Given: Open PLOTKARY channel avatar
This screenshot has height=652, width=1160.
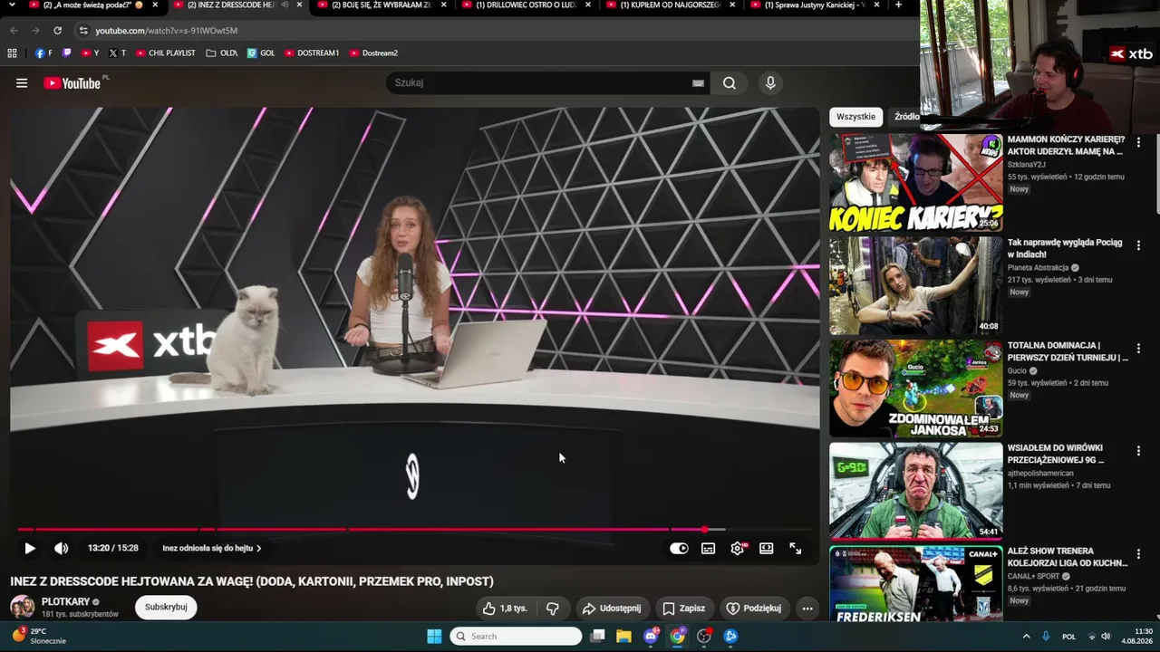Looking at the screenshot, I should [23, 607].
